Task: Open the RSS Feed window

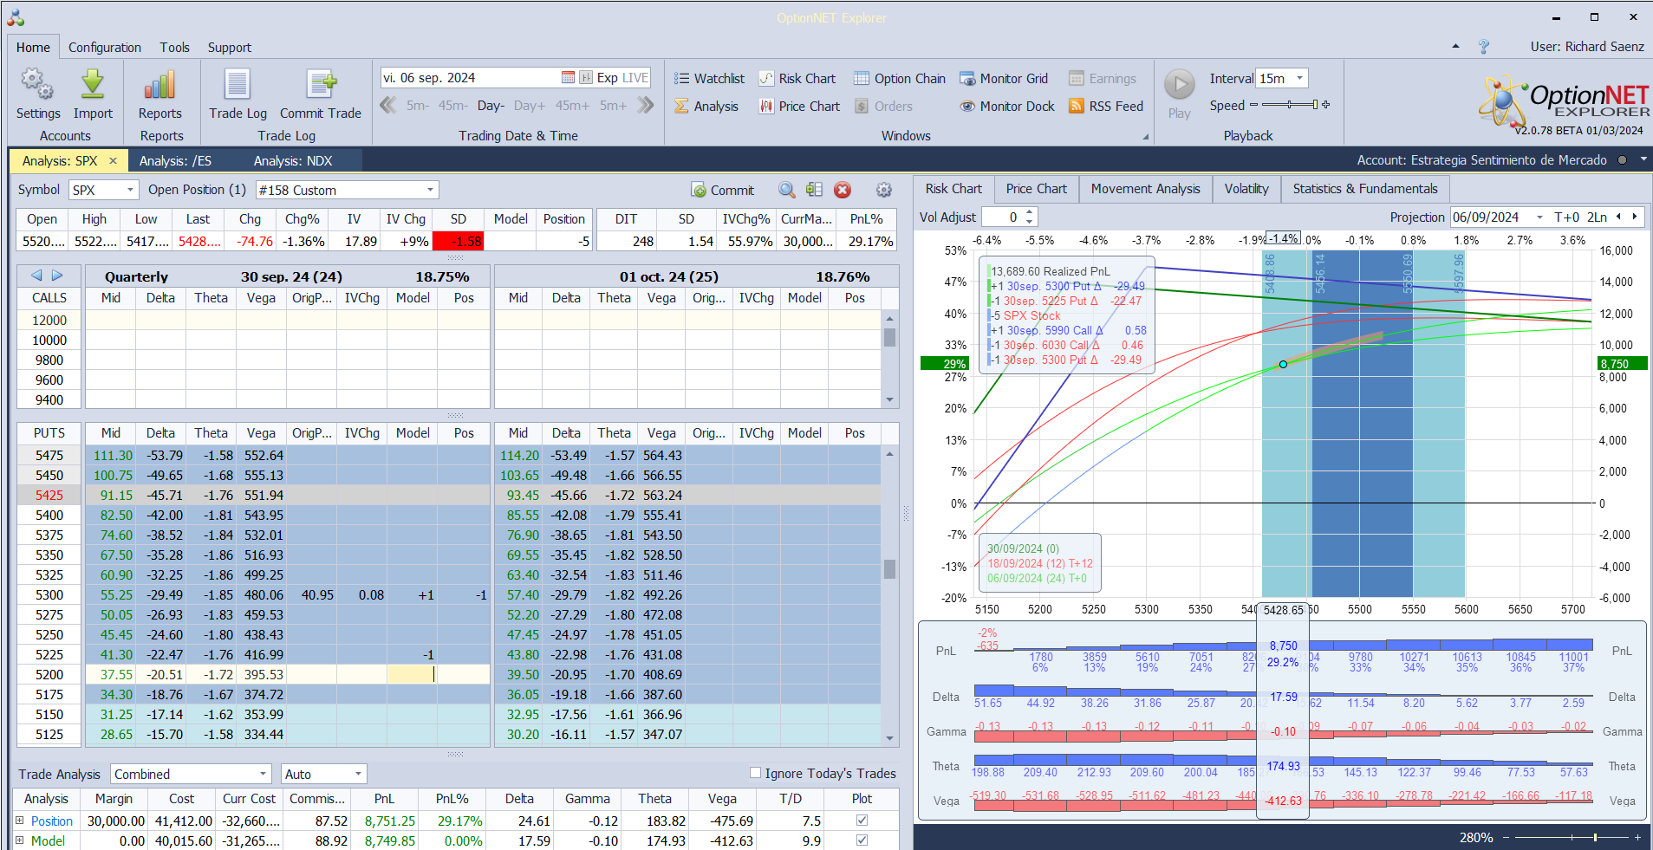Action: (1106, 106)
